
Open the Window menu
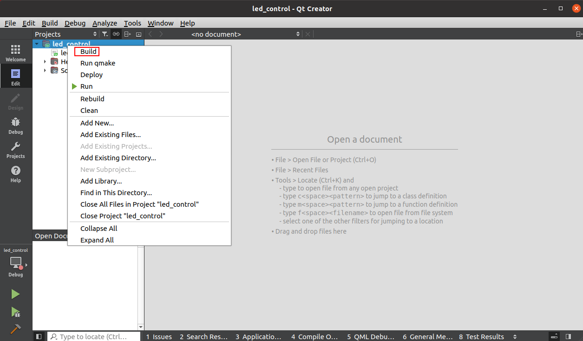[x=161, y=23]
